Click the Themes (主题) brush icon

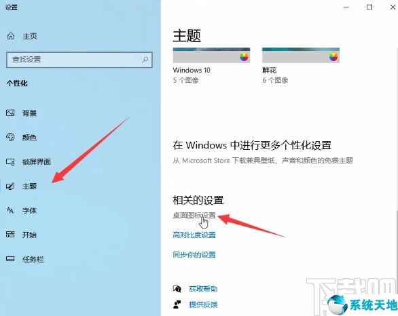(10, 186)
